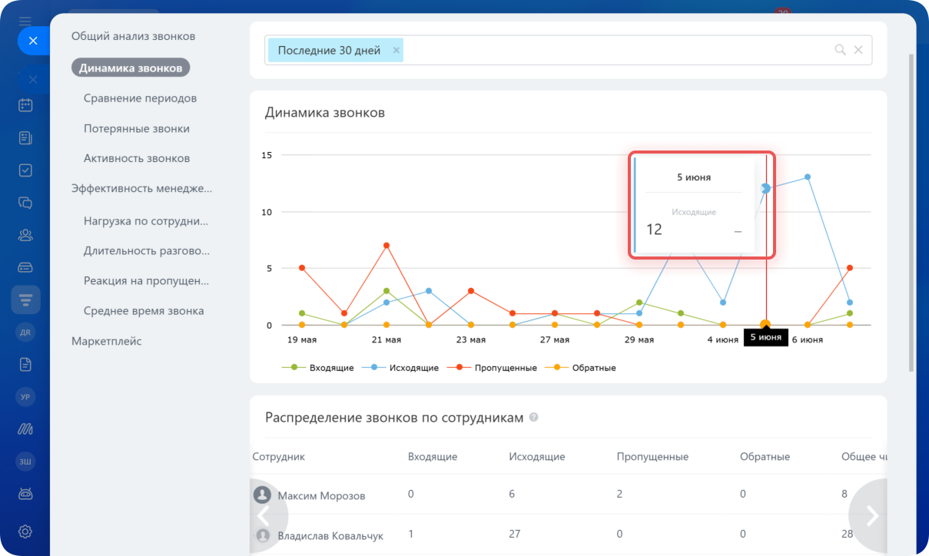Screen dimensions: 929x556
Task: Open the settings gear icon at sidebar bottom
Action: click(x=25, y=531)
